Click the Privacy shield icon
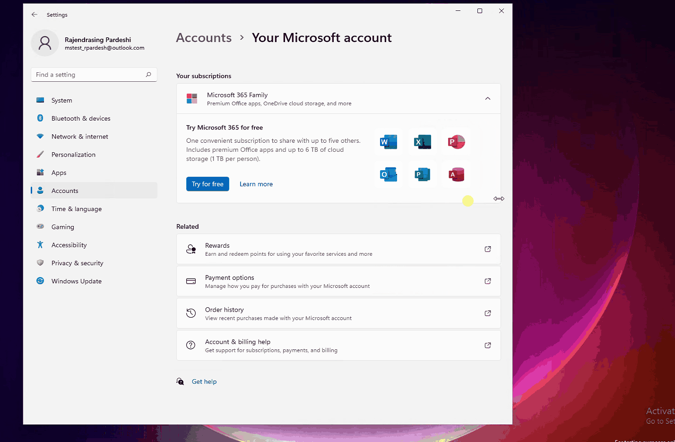Viewport: 675px width, 442px height. pyautogui.click(x=40, y=263)
